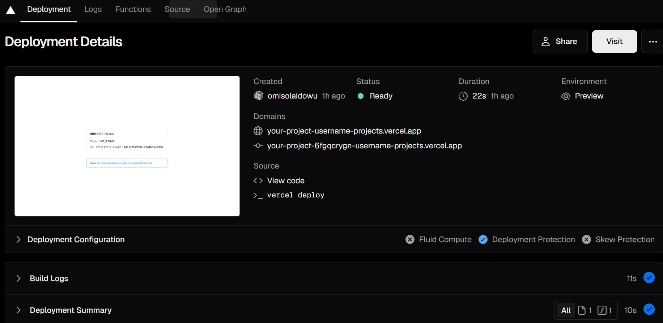Click the Share button
This screenshot has height=323, width=663.
(560, 42)
